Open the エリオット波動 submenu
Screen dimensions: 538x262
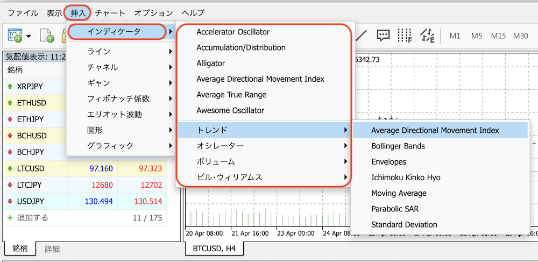[x=121, y=115]
